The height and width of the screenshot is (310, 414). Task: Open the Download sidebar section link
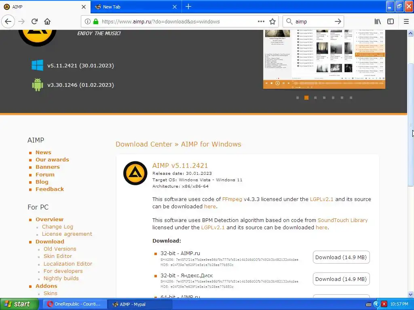point(50,241)
